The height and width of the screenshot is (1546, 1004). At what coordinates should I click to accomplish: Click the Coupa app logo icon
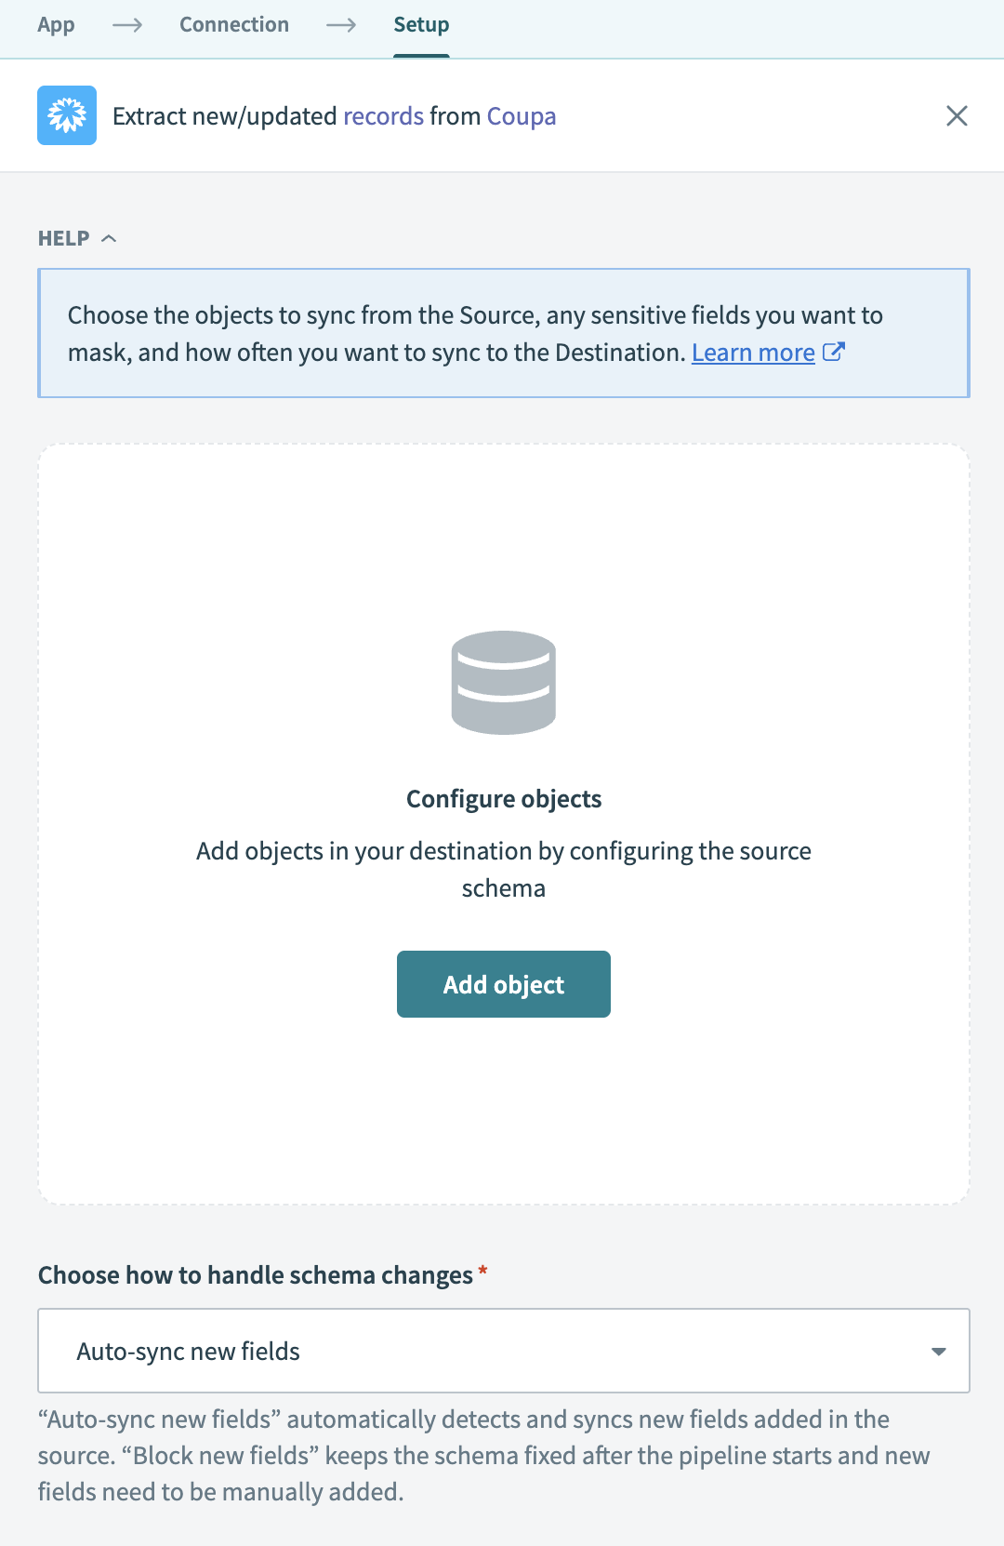coord(67,115)
